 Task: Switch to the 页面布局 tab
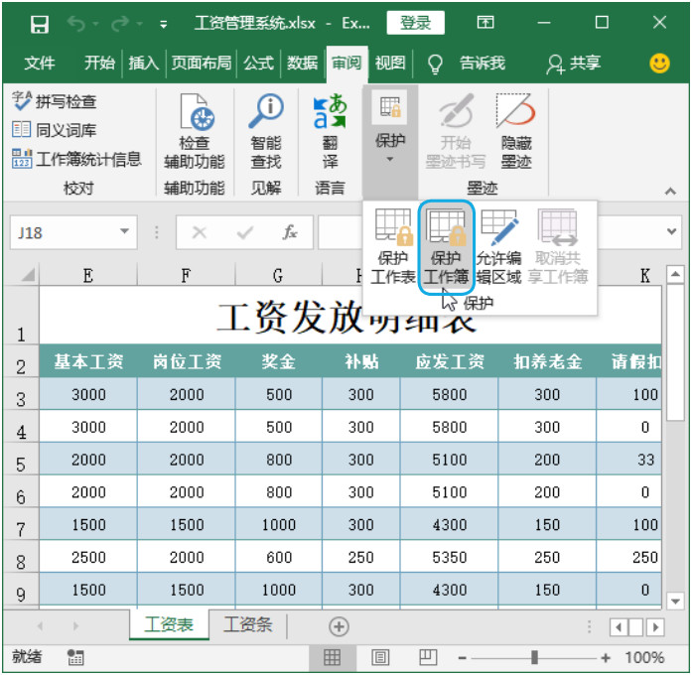(202, 64)
